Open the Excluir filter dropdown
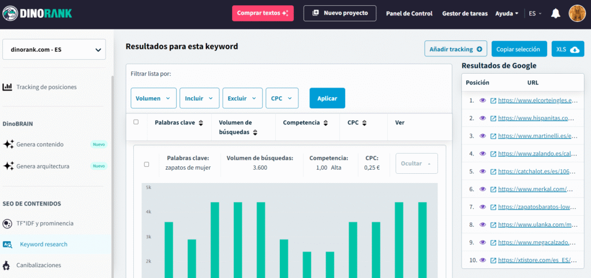The height and width of the screenshot is (278, 591). coord(242,98)
